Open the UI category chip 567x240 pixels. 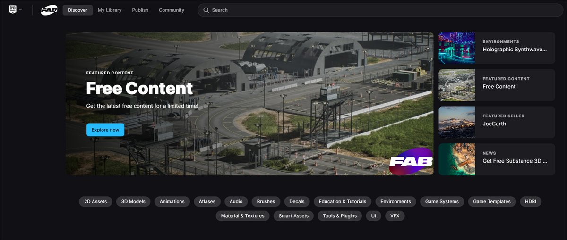click(x=373, y=216)
